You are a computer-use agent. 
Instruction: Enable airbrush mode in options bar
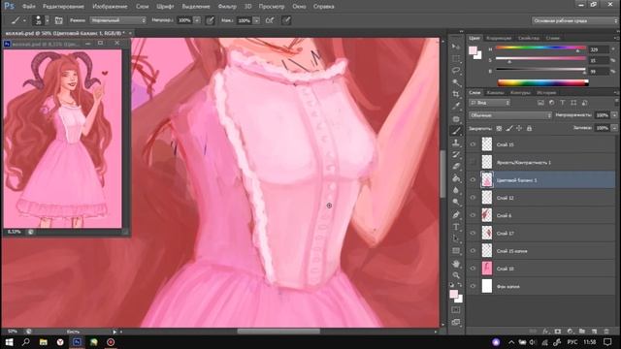[x=270, y=20]
